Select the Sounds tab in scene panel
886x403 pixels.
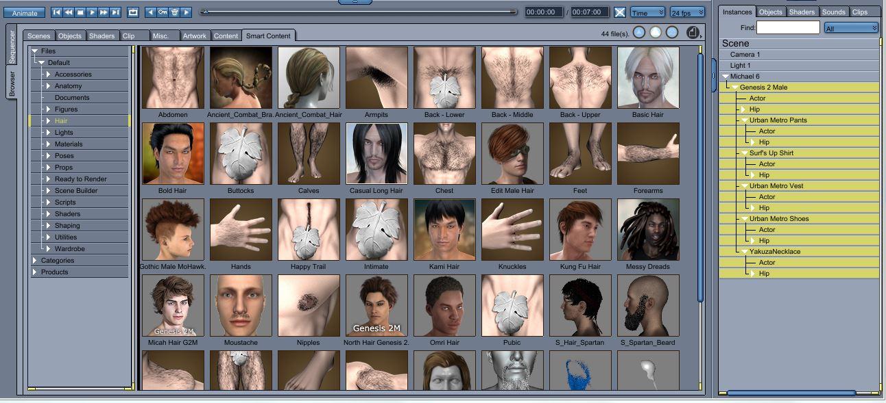[833, 12]
